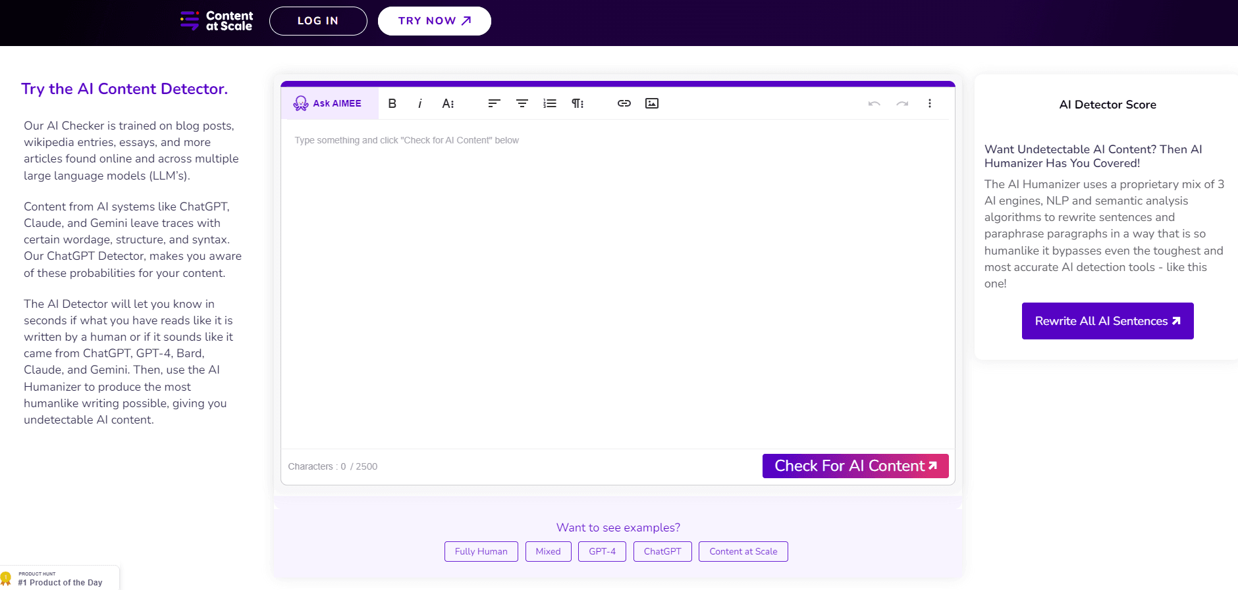1238x590 pixels.
Task: Open the font size dropdown
Action: 448,103
